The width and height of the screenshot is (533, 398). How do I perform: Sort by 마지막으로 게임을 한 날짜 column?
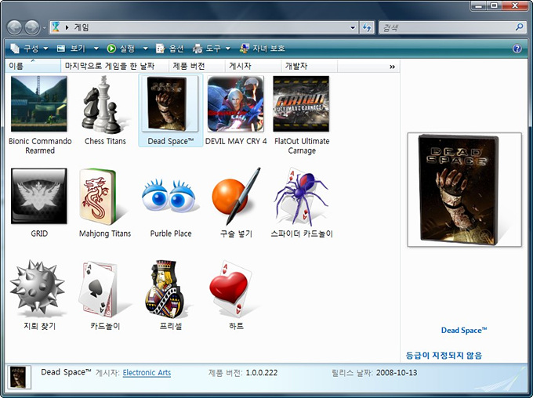coord(114,66)
